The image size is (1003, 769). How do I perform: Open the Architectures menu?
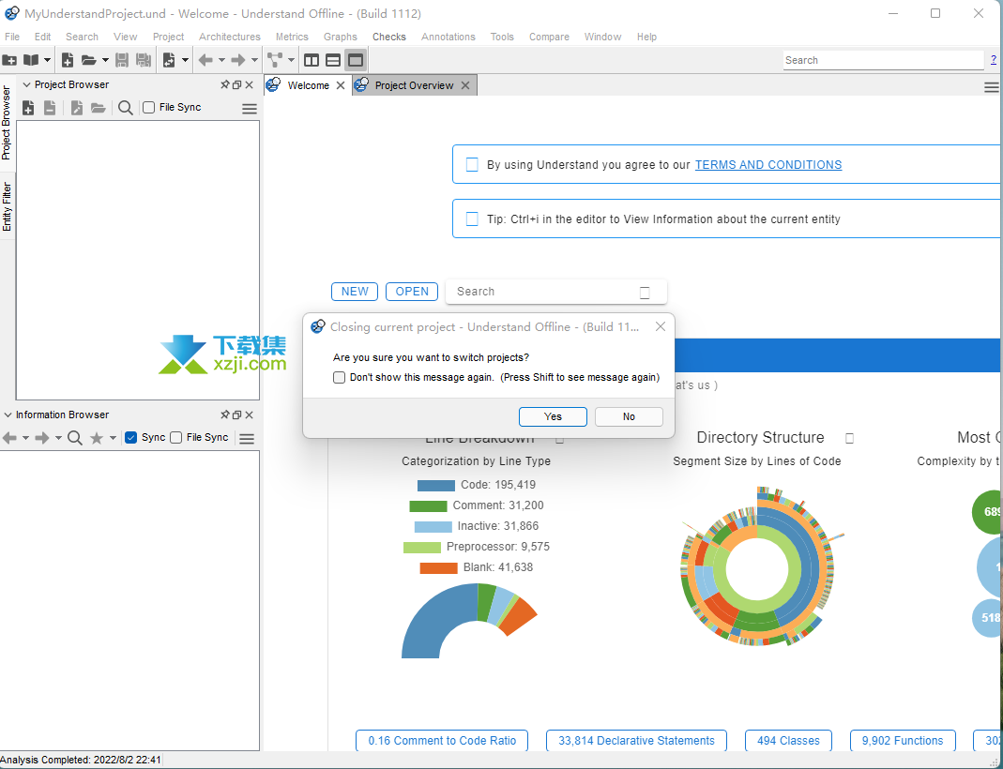(x=230, y=37)
